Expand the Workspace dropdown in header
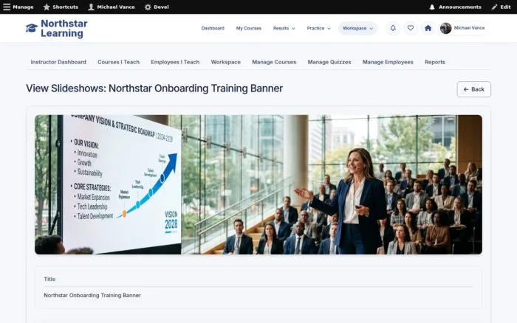The height and width of the screenshot is (323, 517). tap(357, 28)
